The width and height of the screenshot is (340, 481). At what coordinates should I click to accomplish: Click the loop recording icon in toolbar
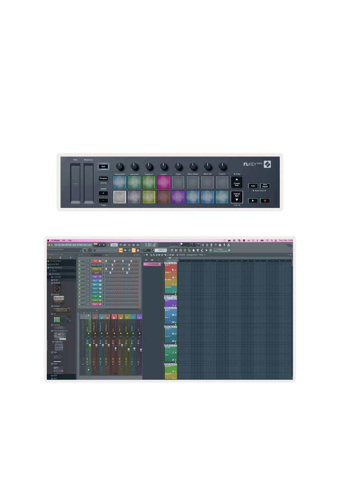138,245
